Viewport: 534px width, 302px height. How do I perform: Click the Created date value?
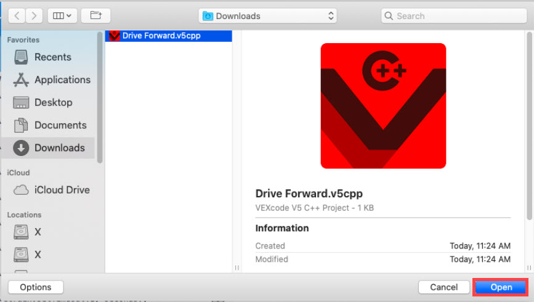(480, 246)
